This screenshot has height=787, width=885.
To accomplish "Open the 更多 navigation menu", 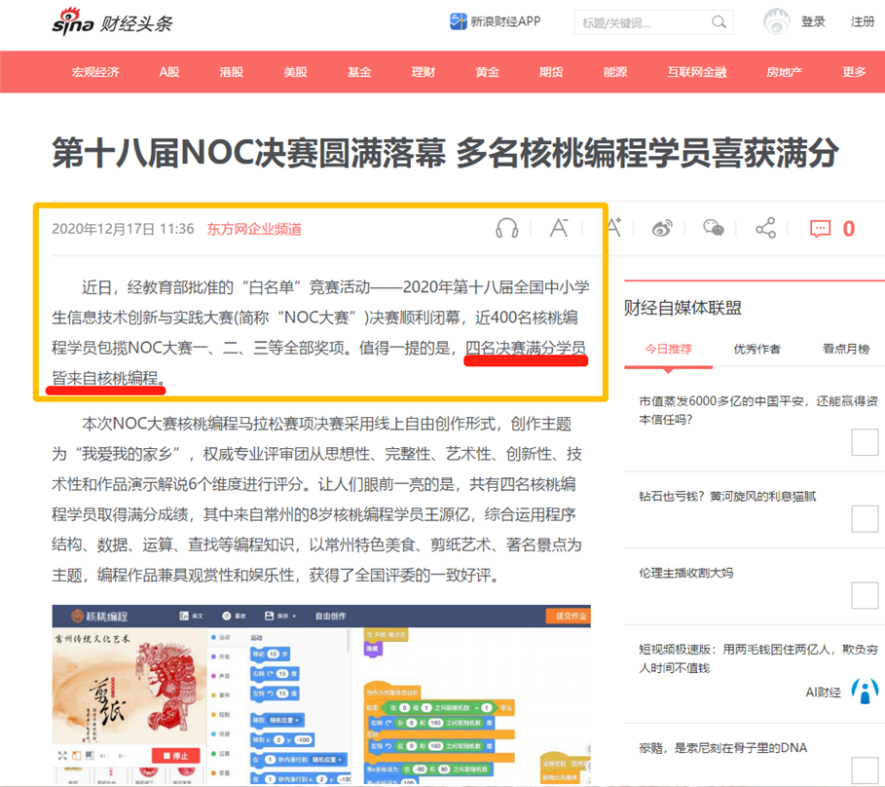I will (854, 72).
